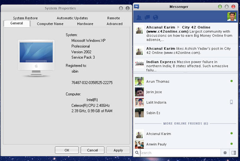Minimize Messenger with the gray button

227,7
